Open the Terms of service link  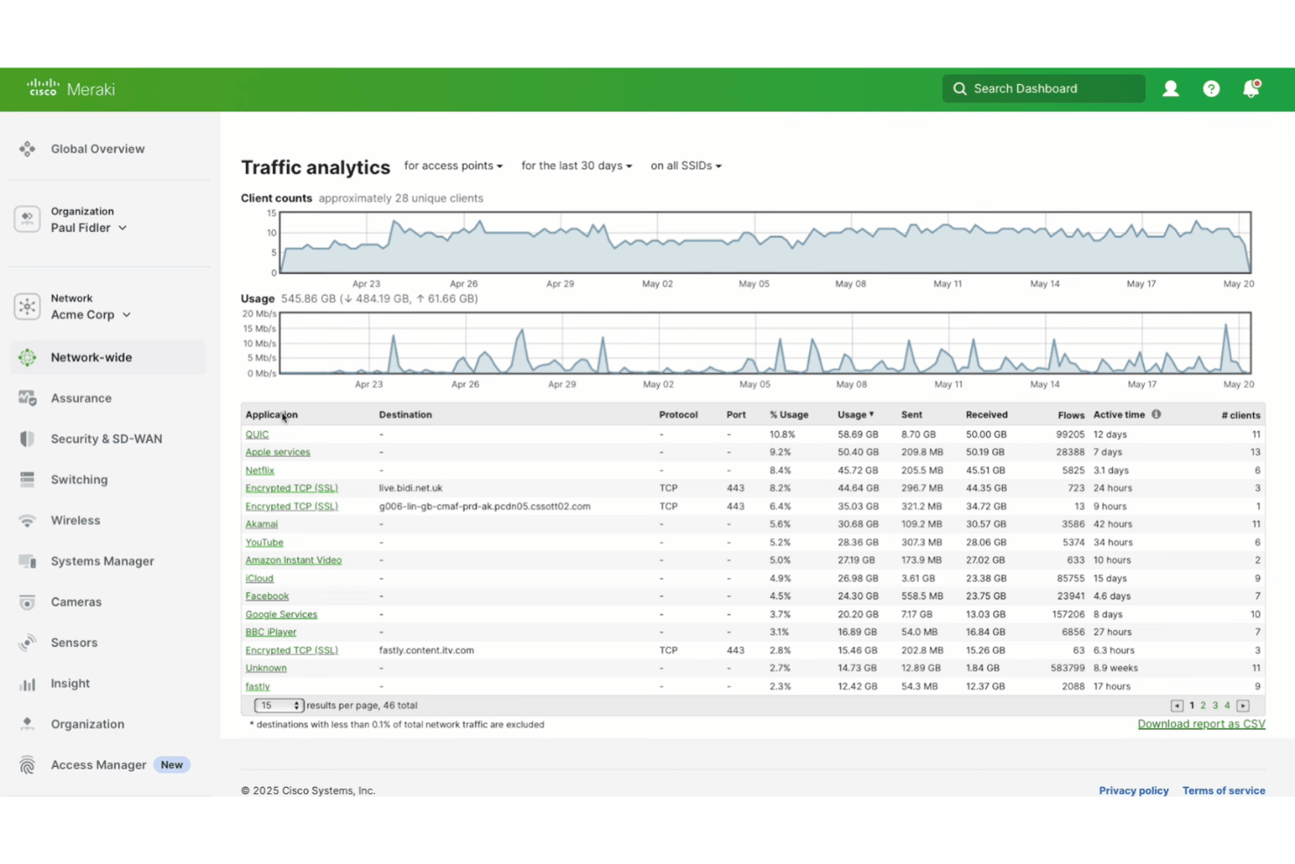(1223, 790)
